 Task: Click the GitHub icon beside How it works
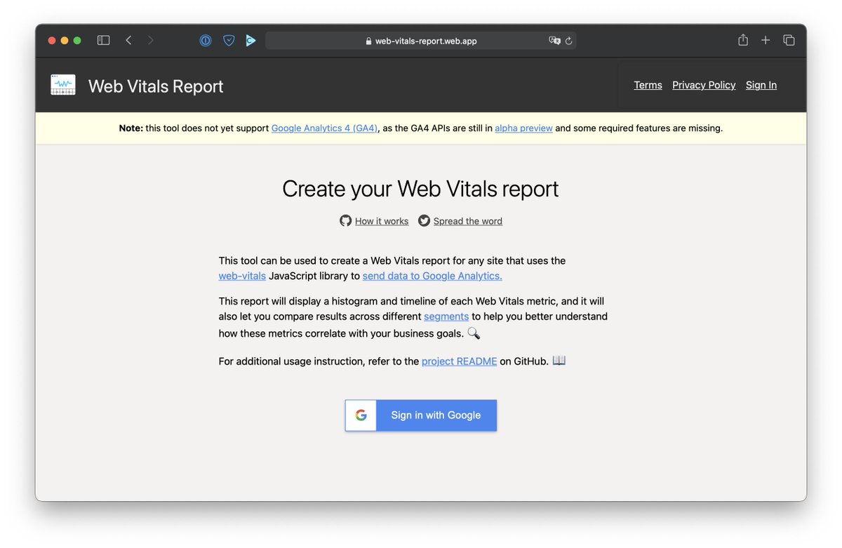[345, 220]
